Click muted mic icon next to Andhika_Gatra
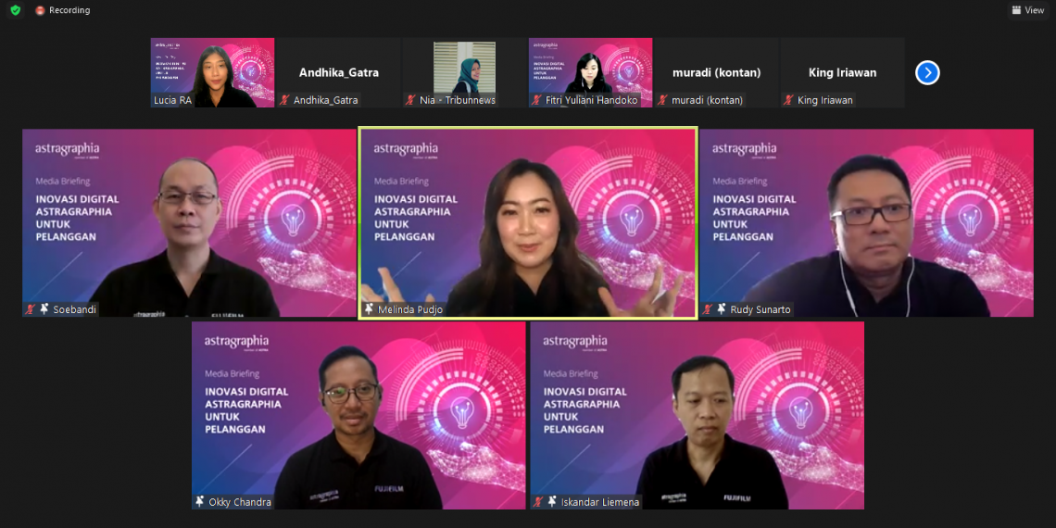This screenshot has height=528, width=1056. click(284, 100)
